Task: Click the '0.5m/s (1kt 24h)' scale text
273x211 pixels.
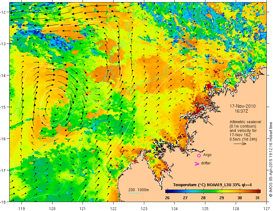Action: [244, 139]
